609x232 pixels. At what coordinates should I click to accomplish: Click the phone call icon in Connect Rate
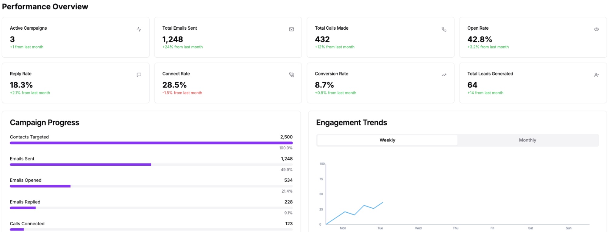click(x=291, y=75)
